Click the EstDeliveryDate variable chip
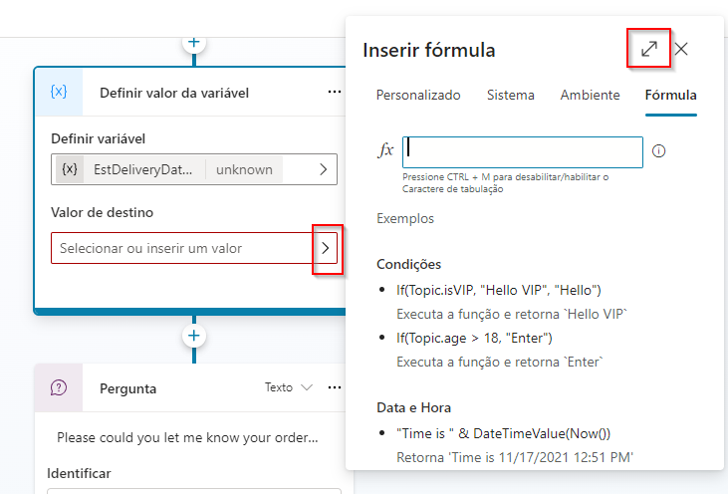The image size is (728, 494). point(139,169)
